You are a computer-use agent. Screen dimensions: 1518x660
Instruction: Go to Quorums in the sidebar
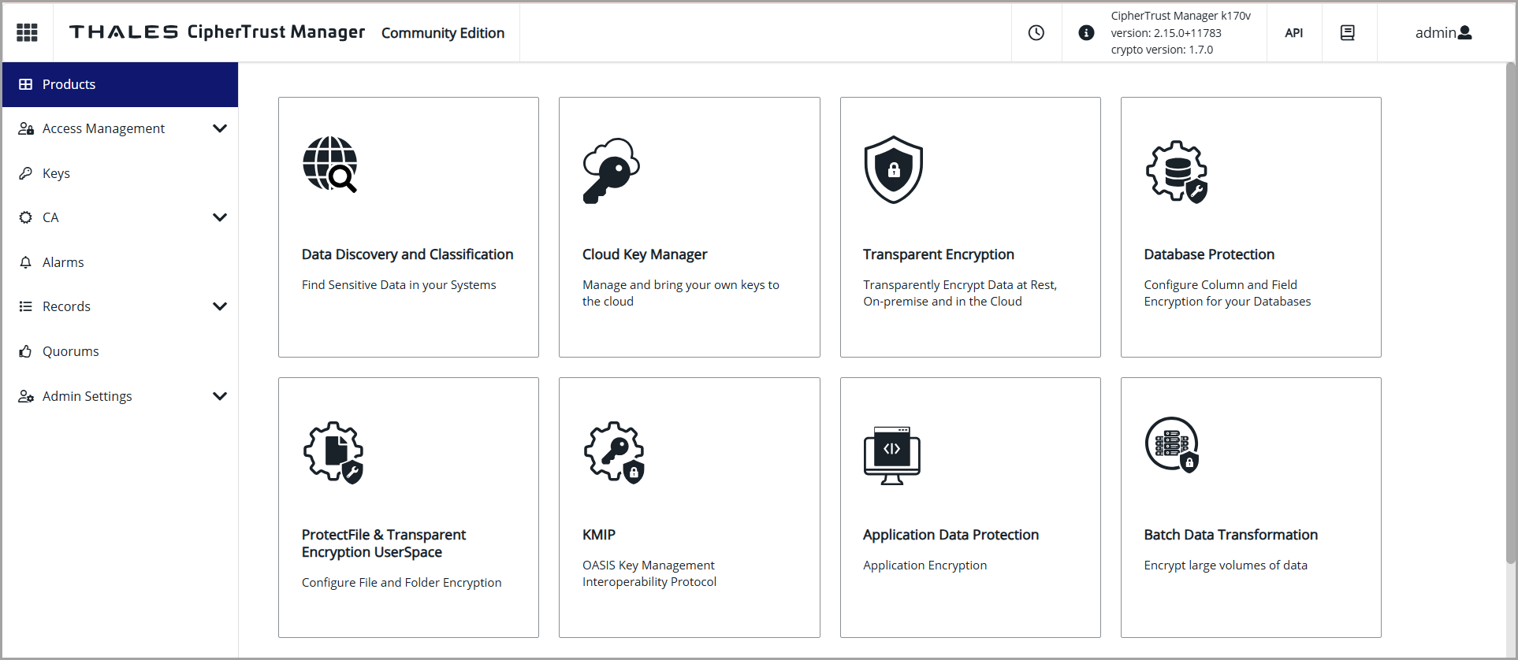[120, 351]
